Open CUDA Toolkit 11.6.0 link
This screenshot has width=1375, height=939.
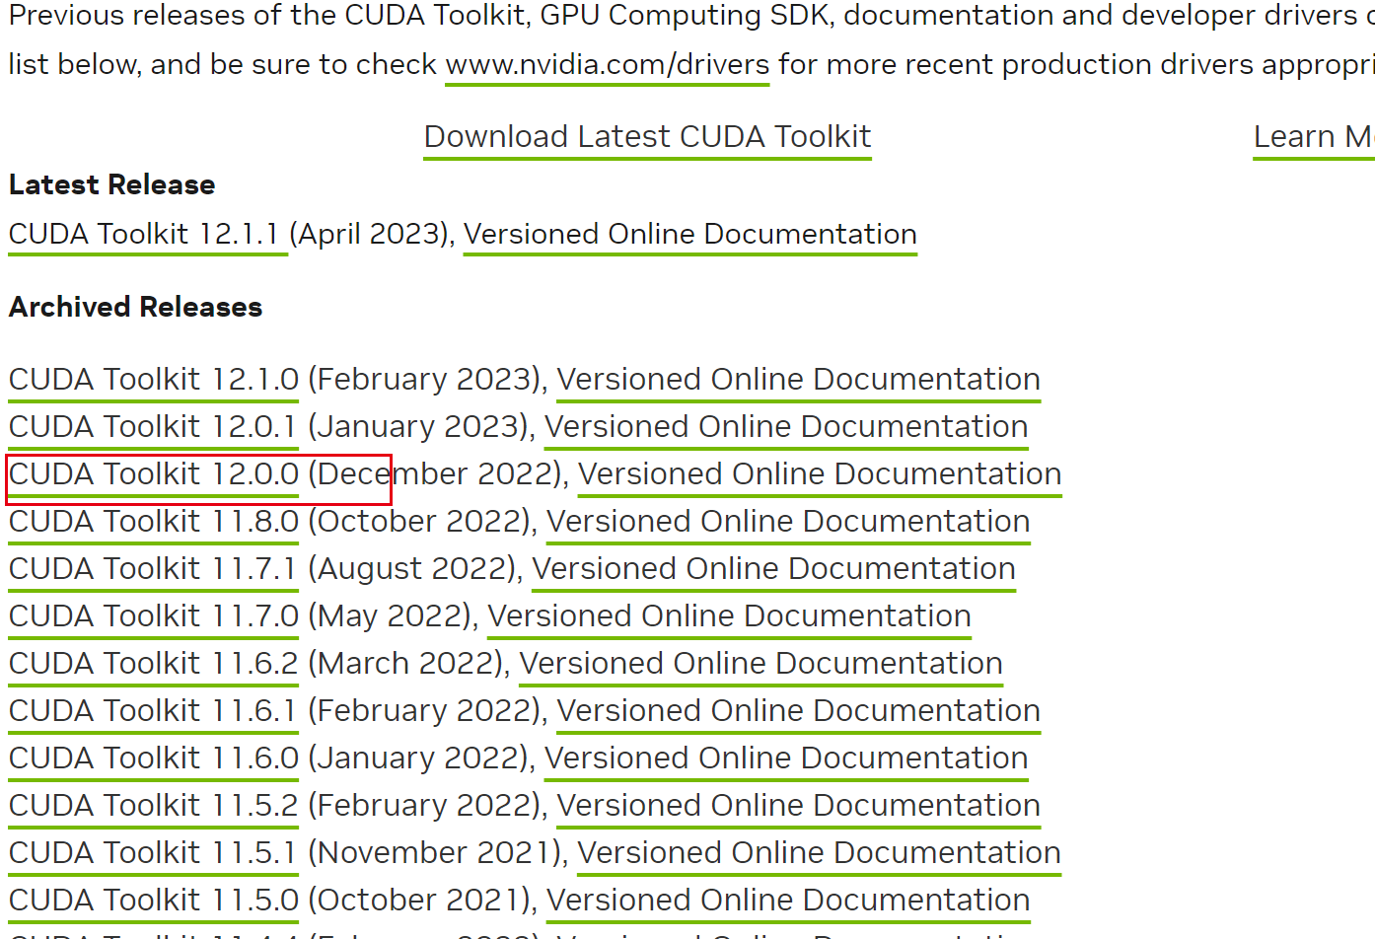coord(154,758)
